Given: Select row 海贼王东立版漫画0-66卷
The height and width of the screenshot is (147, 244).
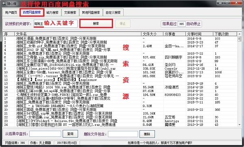Looking at the screenshot, I should click(120, 61).
